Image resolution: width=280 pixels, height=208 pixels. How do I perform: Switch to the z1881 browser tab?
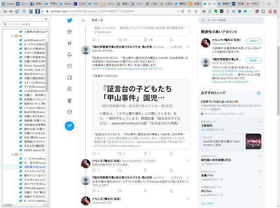tap(152, 3)
